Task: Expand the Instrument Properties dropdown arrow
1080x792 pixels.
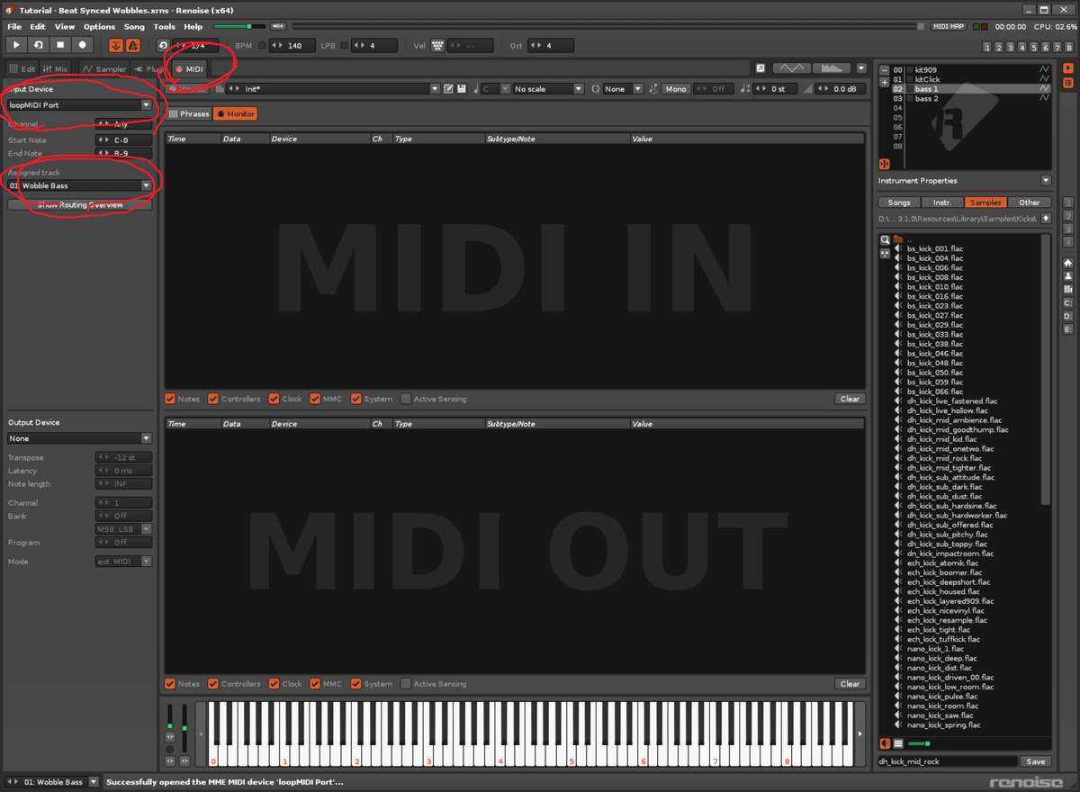Action: point(1046,181)
